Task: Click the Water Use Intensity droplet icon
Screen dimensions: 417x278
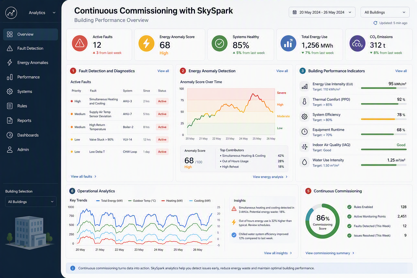Action: 305,162
